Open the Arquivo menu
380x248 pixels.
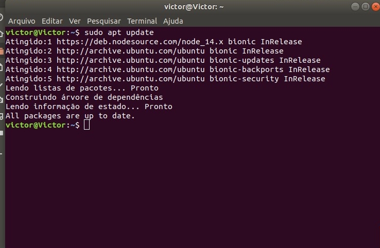tap(22, 21)
